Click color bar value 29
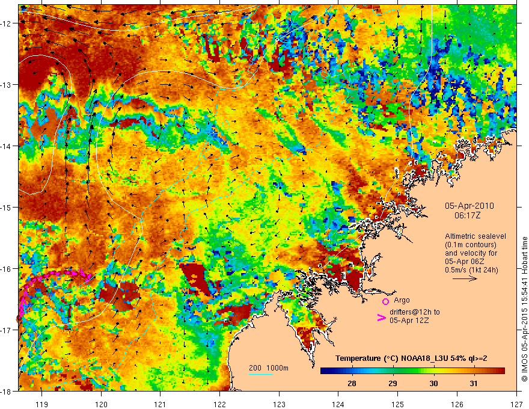 (x=393, y=383)
